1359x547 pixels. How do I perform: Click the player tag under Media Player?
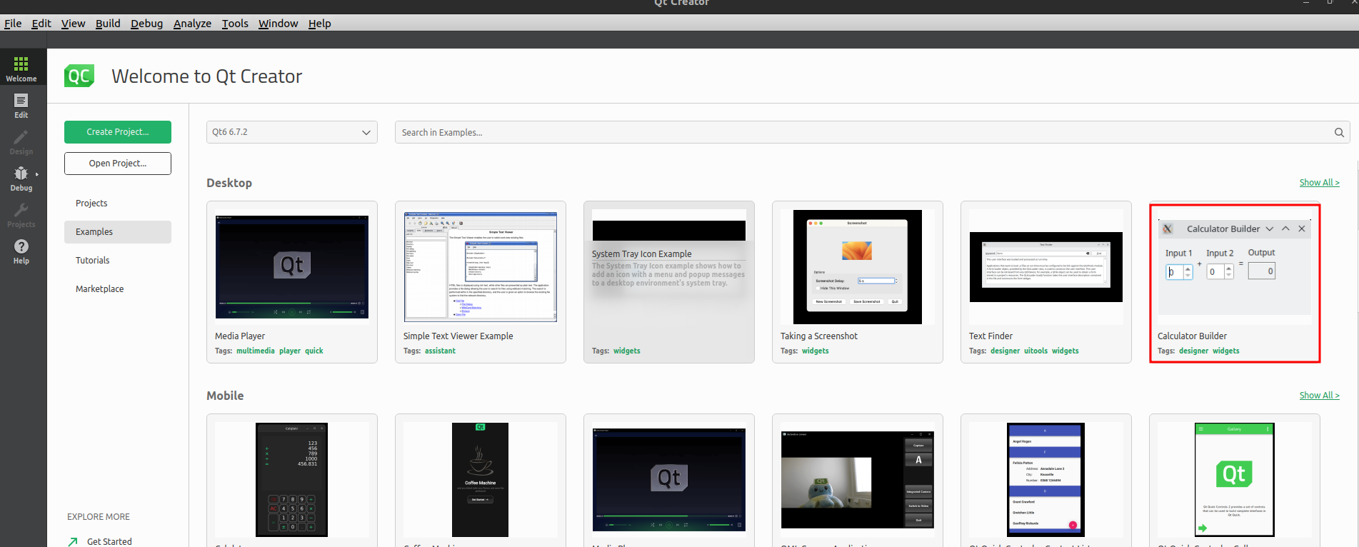(x=290, y=351)
